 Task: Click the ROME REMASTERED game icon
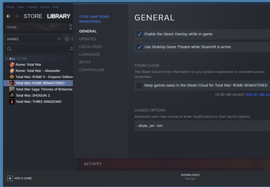12,83
